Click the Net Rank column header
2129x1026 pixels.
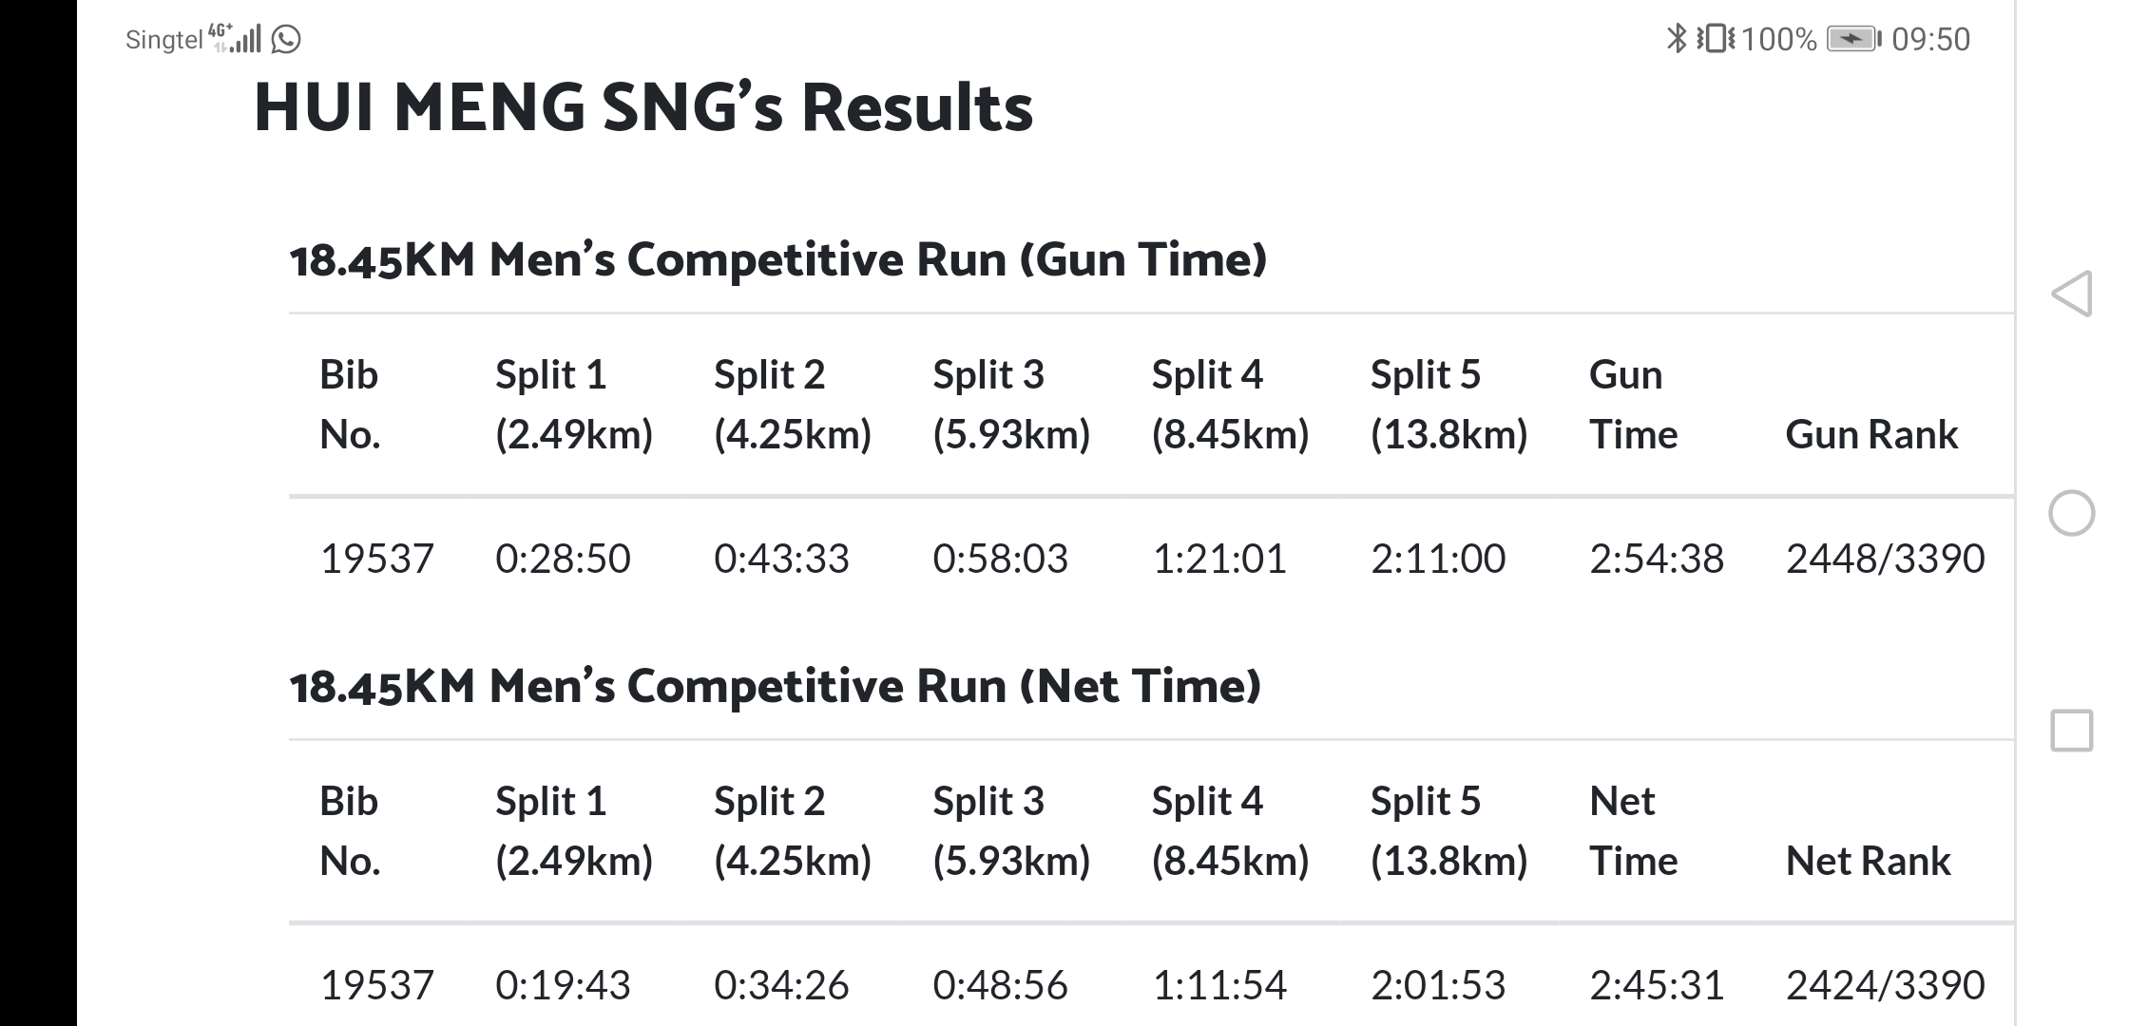pyautogui.click(x=1868, y=861)
